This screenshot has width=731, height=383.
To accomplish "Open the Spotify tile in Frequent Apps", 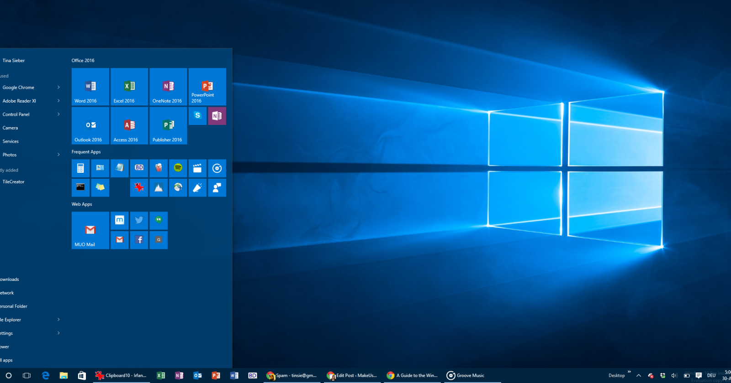I will pos(178,168).
